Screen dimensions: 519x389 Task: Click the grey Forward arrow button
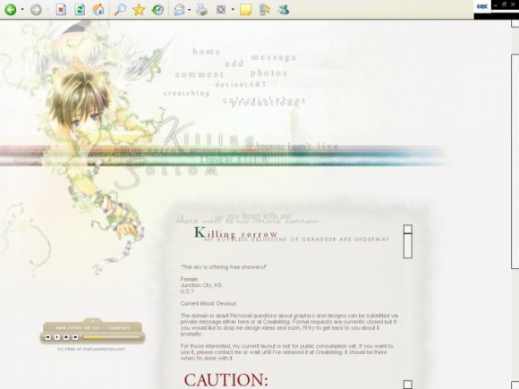[36, 10]
